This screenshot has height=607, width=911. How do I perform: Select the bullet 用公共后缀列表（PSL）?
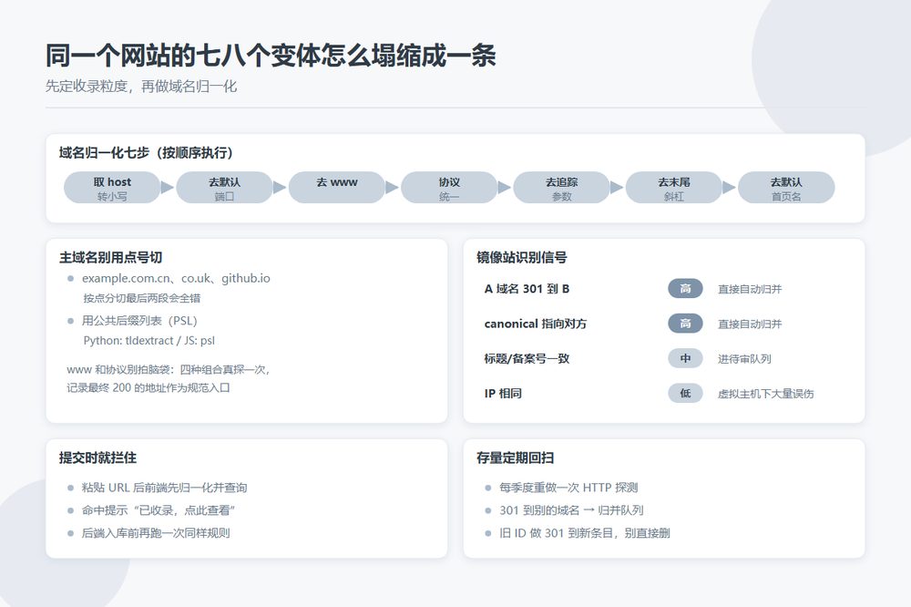[x=139, y=321]
